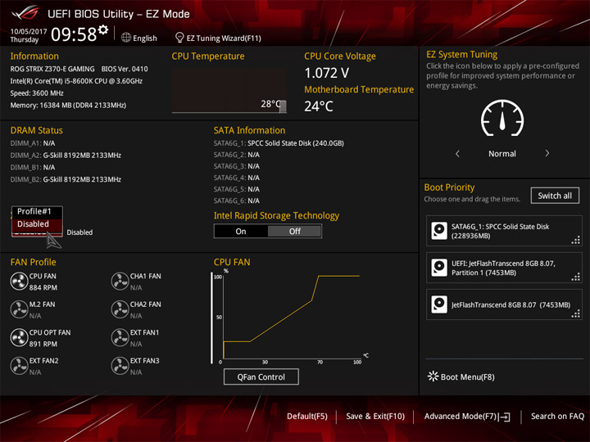Viewport: 590px width, 442px height.
Task: Click the SATA6G_1 SPCC boot disk icon
Action: [439, 231]
